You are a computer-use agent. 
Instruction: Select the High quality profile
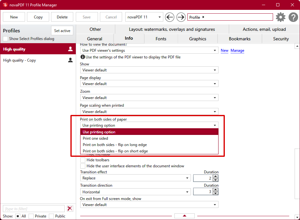click(x=38, y=49)
